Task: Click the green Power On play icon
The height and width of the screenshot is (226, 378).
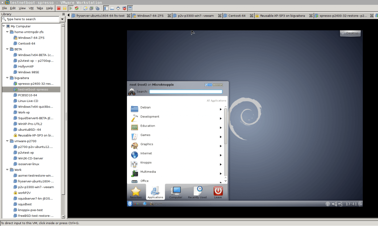Action: [71, 8]
